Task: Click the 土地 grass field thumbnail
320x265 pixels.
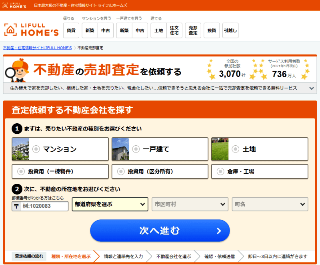Action: tap(220, 149)
